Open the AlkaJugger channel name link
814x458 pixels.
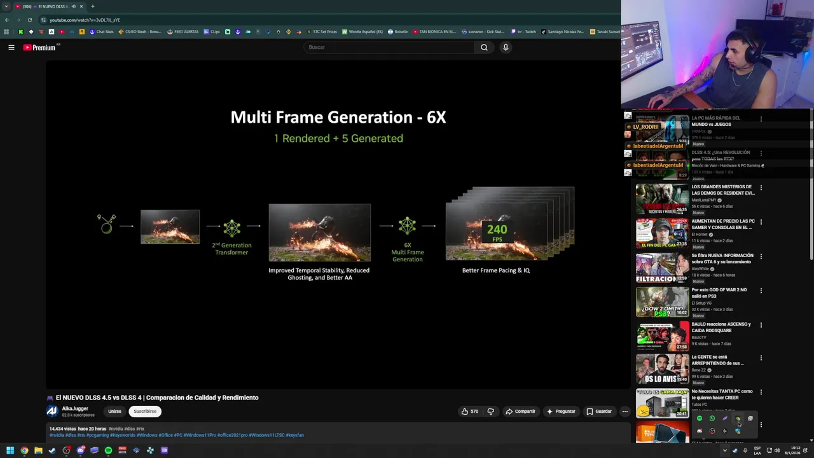click(x=75, y=409)
